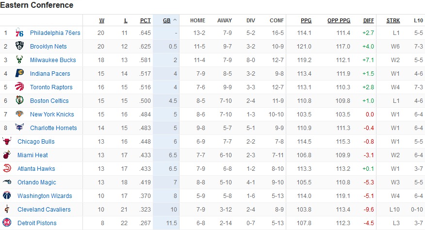Sort by OPP PPG header
This screenshot has height=230, width=425.
point(339,20)
